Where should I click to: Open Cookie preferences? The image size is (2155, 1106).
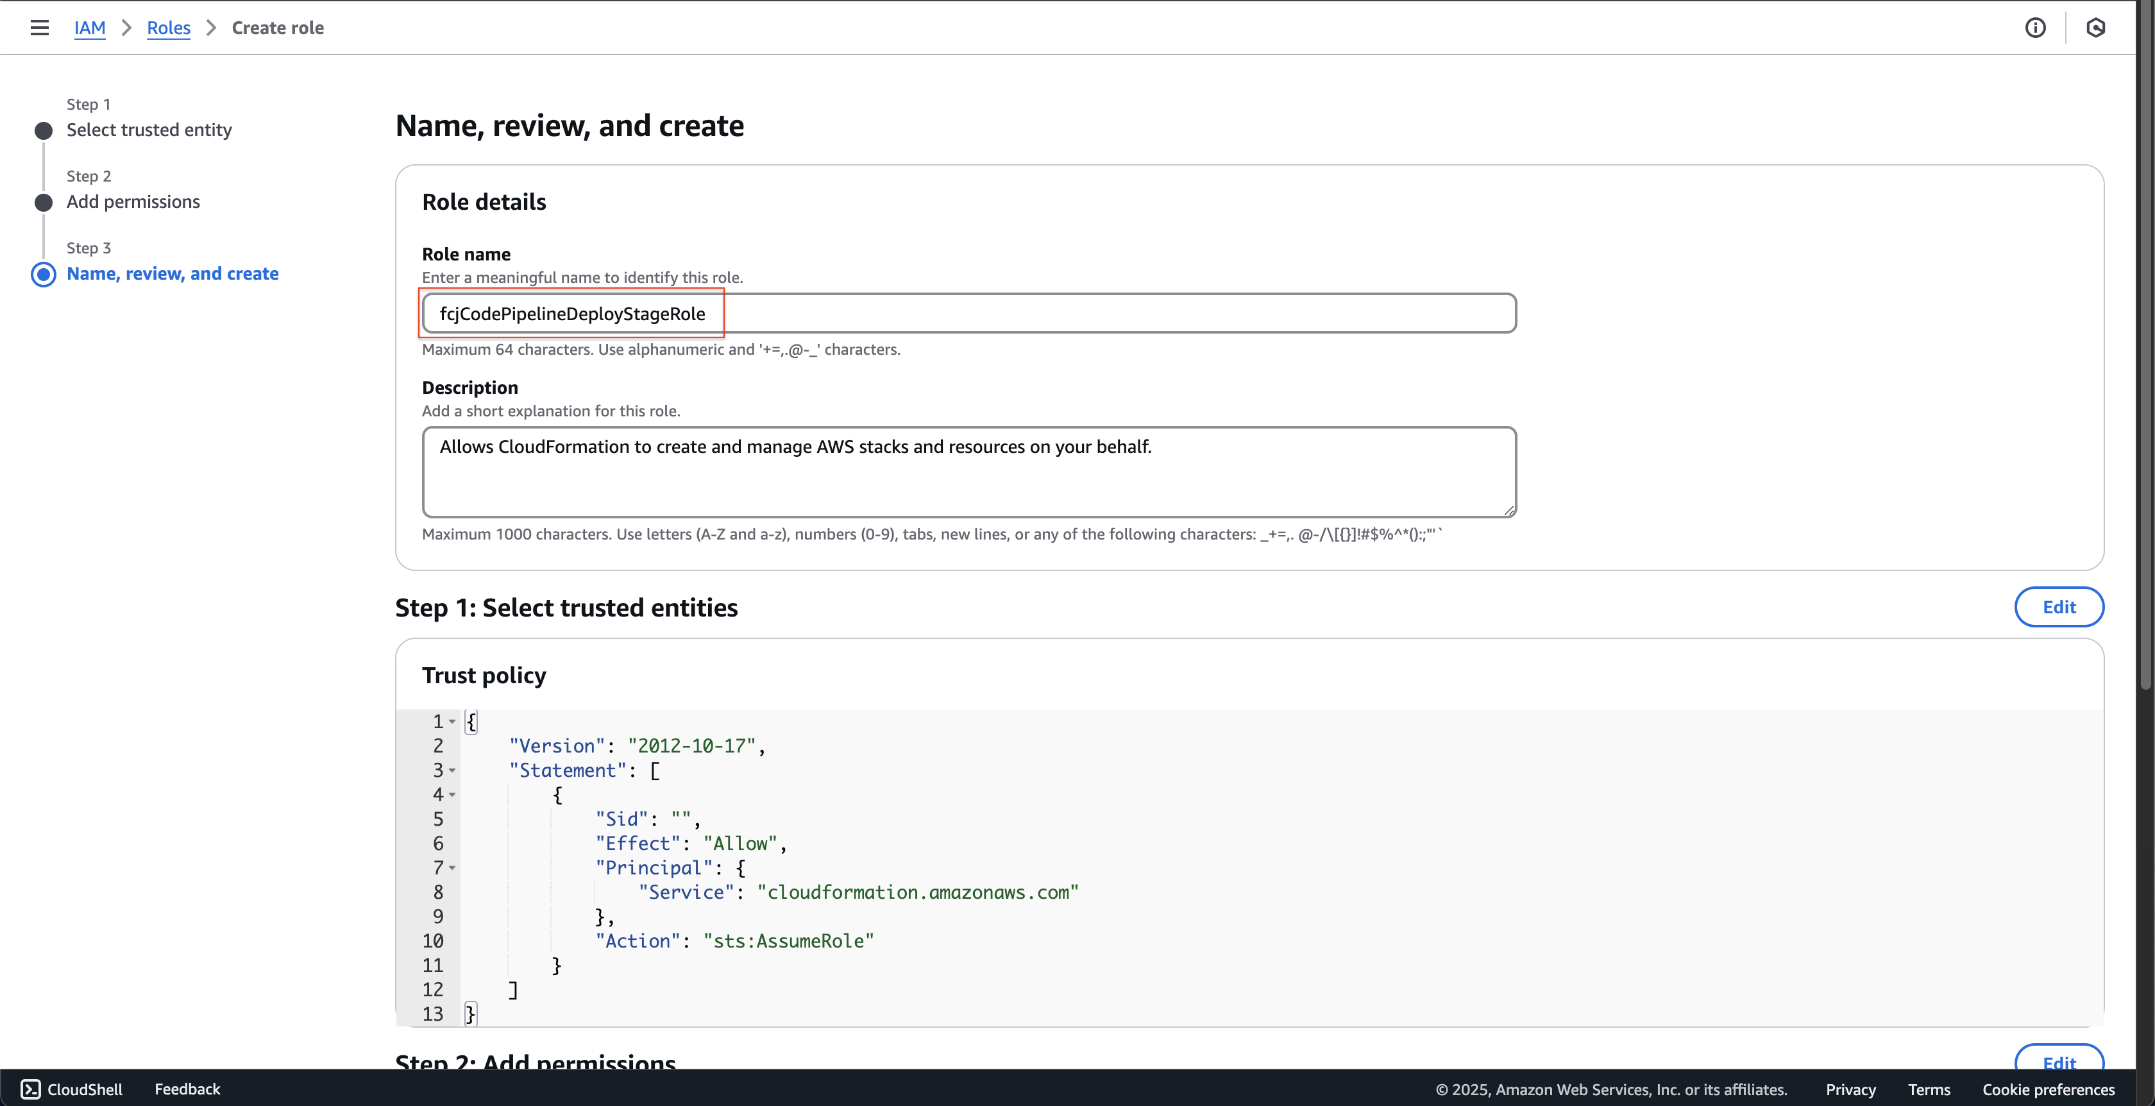point(2048,1089)
